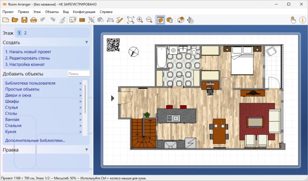This screenshot has width=308, height=181.
Task: Open the Справка menu
Action: point(106,12)
